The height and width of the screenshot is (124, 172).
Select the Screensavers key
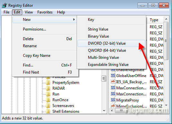[63, 106]
